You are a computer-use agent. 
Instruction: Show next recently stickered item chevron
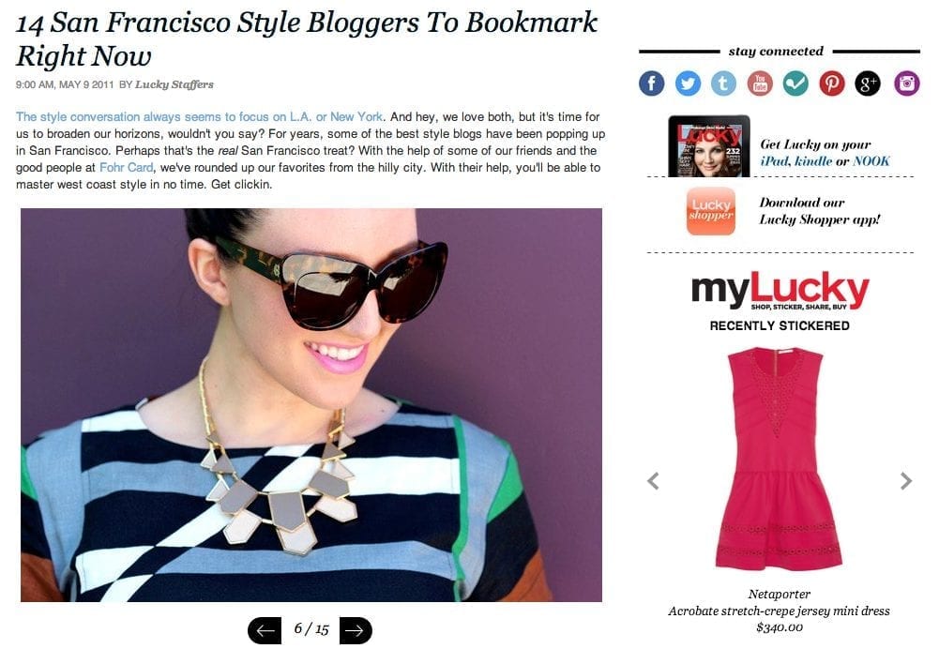coord(905,481)
